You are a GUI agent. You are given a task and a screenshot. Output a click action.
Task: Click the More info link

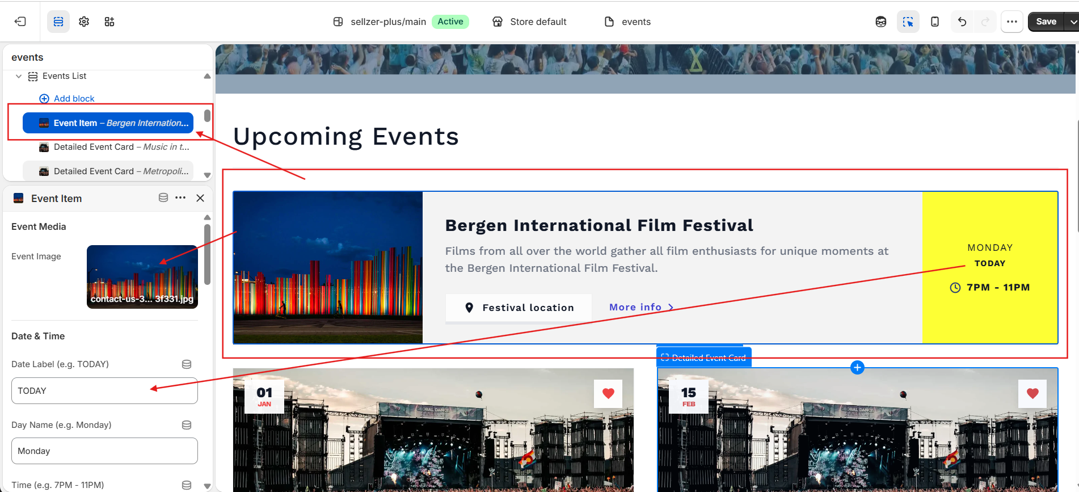(642, 307)
